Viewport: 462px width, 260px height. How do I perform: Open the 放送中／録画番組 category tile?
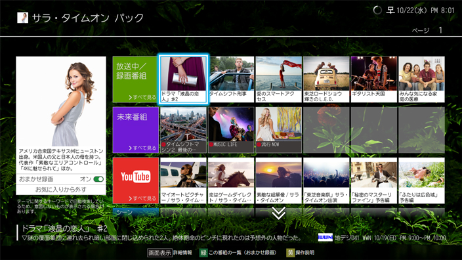point(135,79)
